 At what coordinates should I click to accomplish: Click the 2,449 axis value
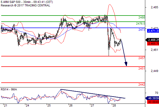click(154, 71)
